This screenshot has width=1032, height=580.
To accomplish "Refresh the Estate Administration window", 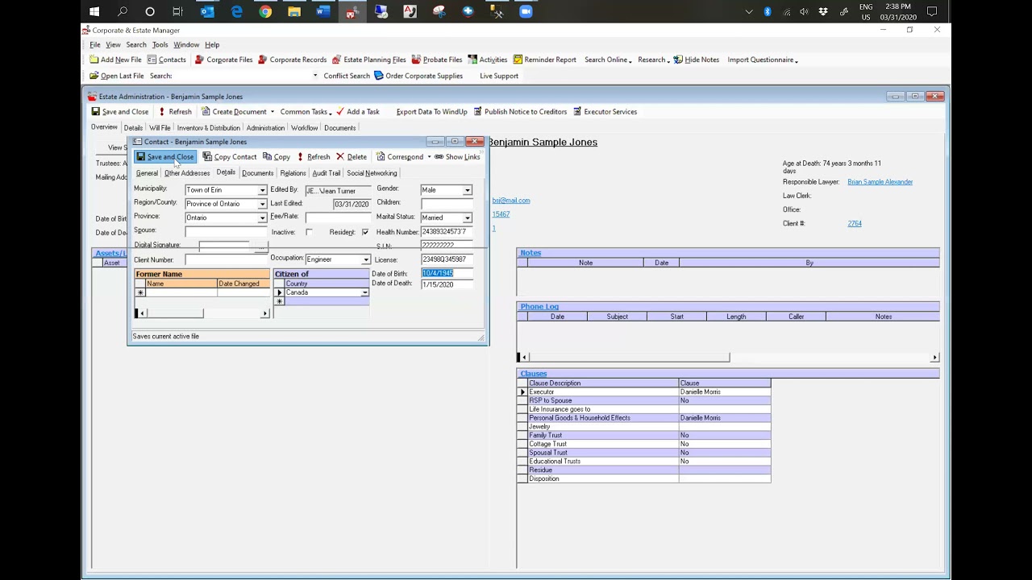I will point(174,112).
